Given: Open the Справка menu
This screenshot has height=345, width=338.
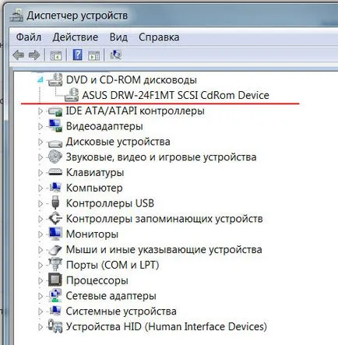Looking at the screenshot, I should [159, 37].
